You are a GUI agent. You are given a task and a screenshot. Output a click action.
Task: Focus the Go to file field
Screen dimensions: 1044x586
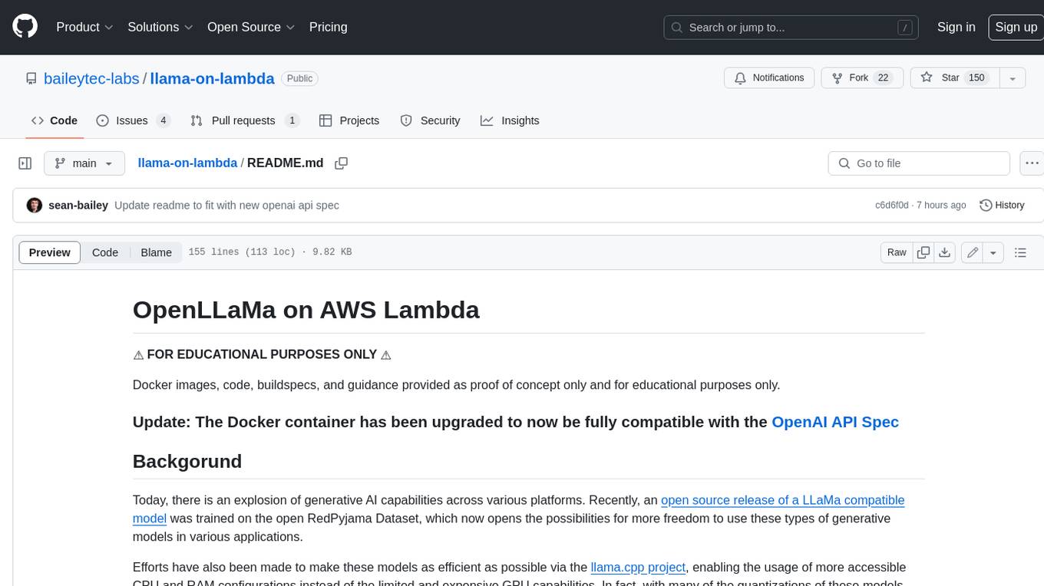[x=919, y=163]
